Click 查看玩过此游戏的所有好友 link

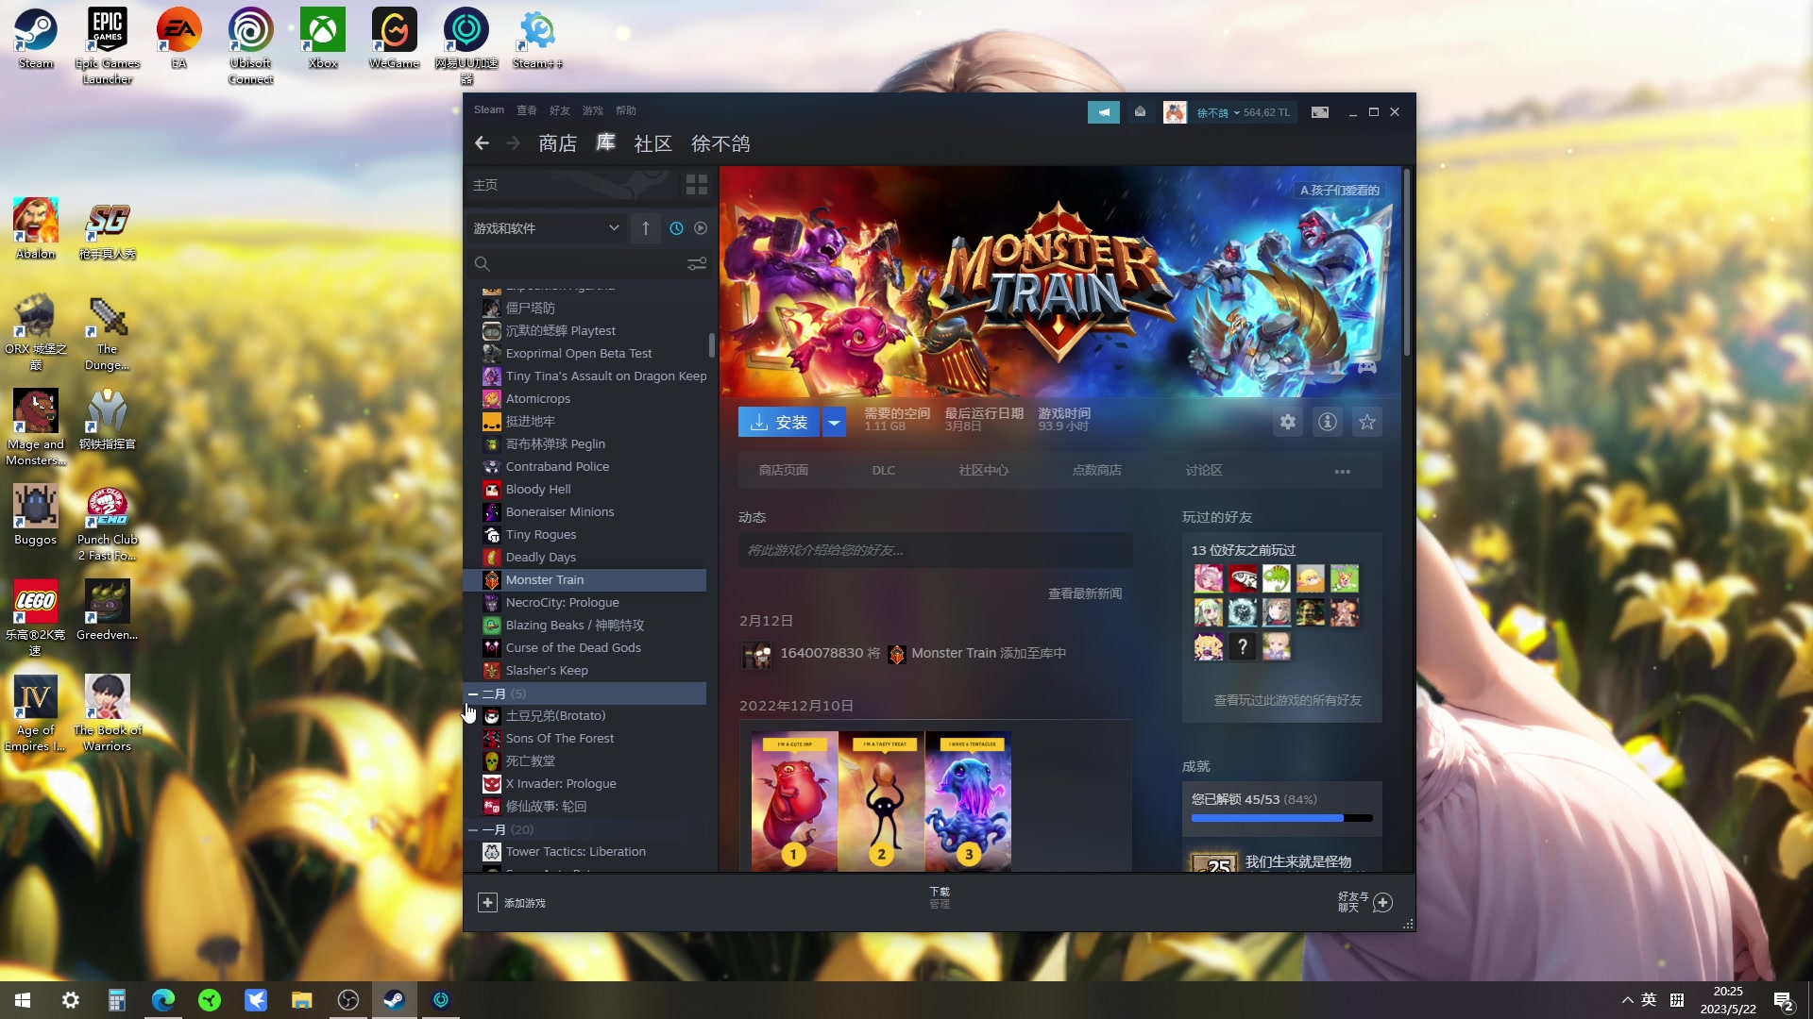(1288, 700)
